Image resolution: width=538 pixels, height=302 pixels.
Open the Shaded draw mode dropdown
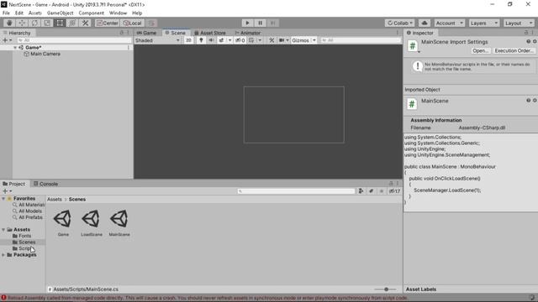coord(157,40)
